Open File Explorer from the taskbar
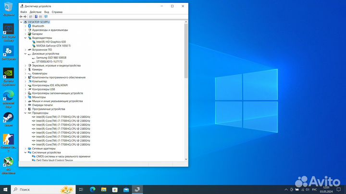The width and height of the screenshot is (346, 194). coord(104,189)
